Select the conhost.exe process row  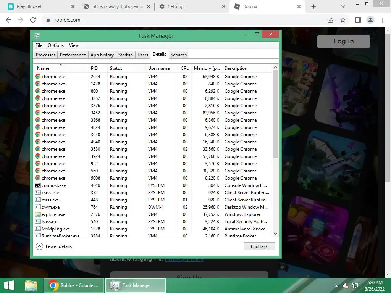click(153, 185)
